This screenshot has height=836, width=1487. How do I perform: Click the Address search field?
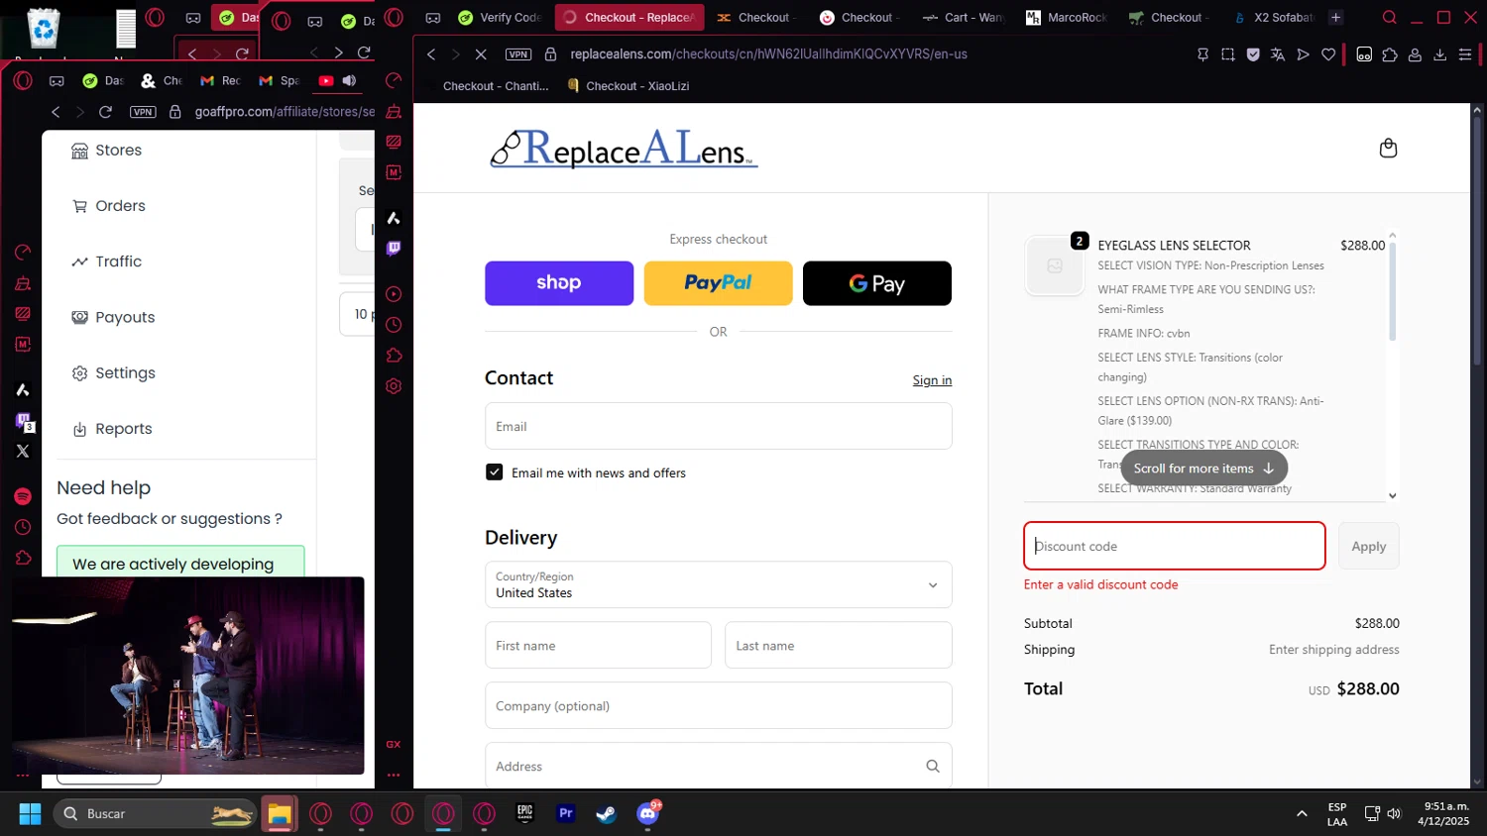point(719,766)
